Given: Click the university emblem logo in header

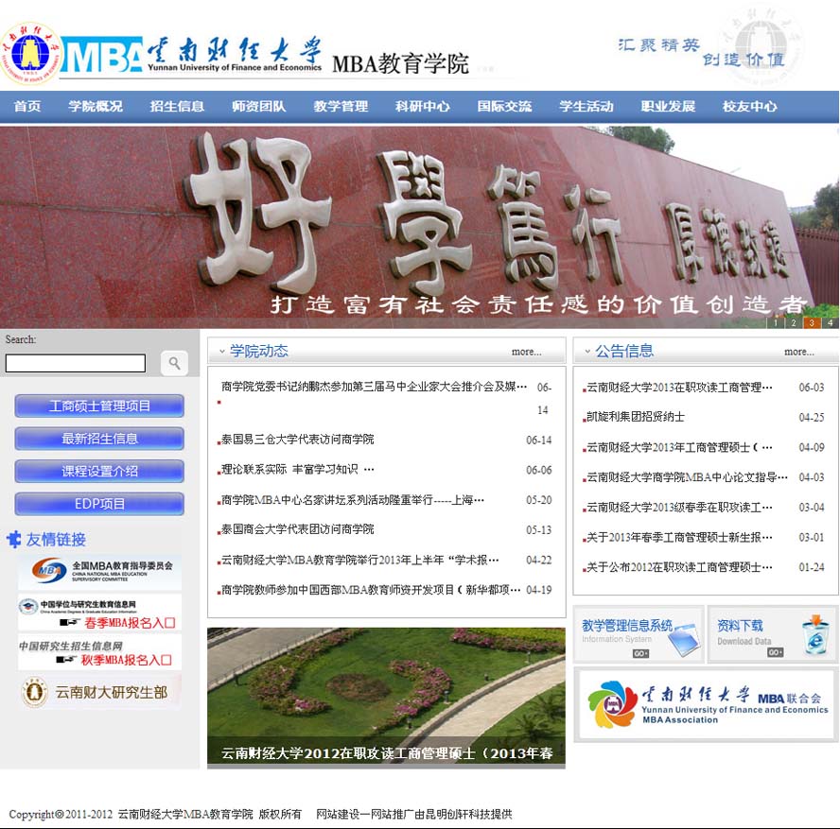Looking at the screenshot, I should [x=31, y=53].
